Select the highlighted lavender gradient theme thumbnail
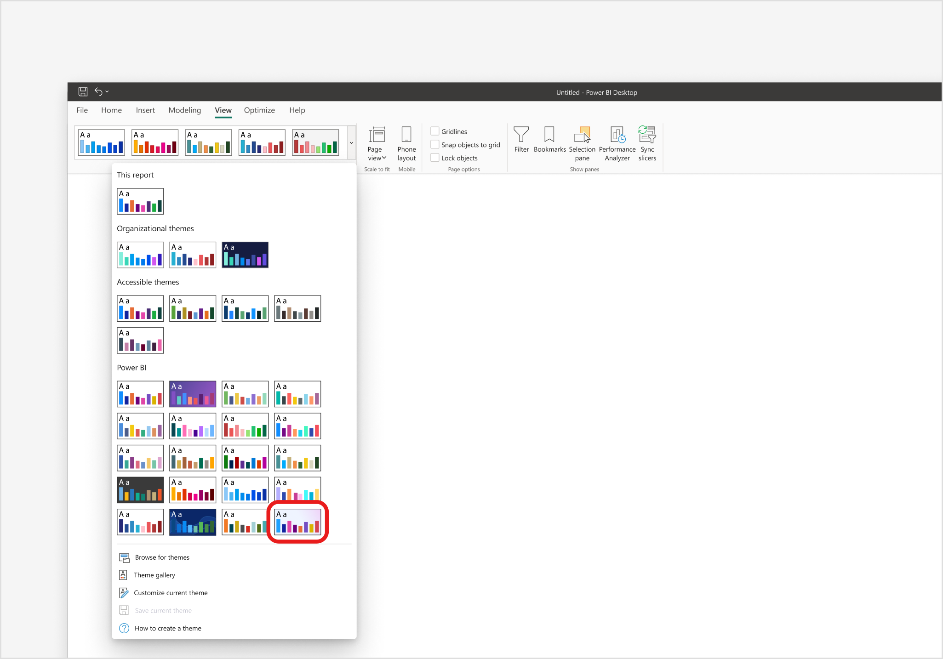Screen dimensions: 943x659 click(x=297, y=522)
